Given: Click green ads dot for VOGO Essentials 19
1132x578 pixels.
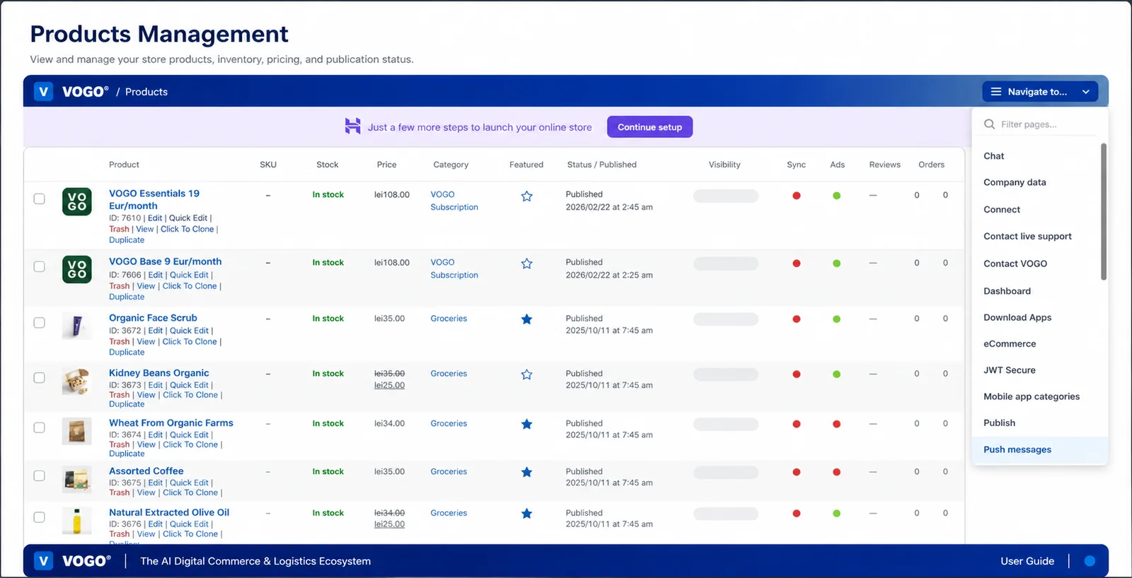Looking at the screenshot, I should point(837,196).
